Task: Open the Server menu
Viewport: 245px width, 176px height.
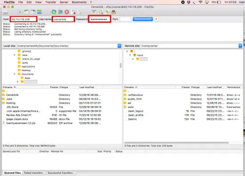Action: (x=64, y=2)
